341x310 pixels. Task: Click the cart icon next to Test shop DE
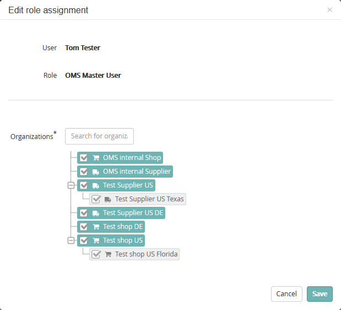(96, 227)
